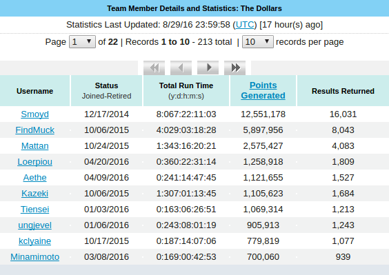Select the kclyaine username link
The height and width of the screenshot is (275, 389).
[x=34, y=241]
